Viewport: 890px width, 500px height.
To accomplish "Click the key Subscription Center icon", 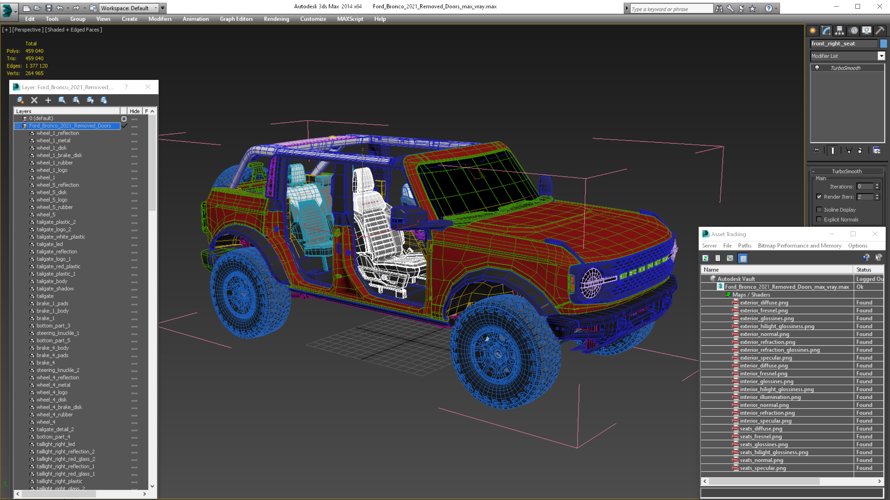I will pyautogui.click(x=730, y=9).
